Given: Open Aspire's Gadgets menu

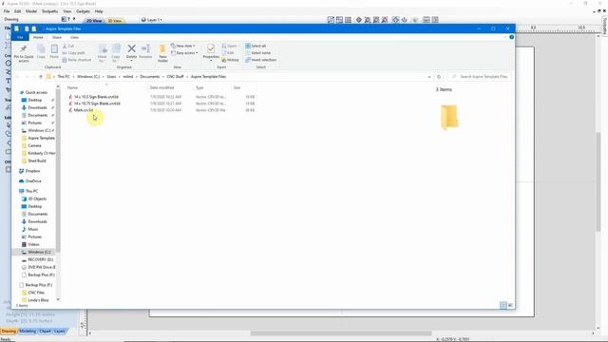Looking at the screenshot, I should point(83,11).
